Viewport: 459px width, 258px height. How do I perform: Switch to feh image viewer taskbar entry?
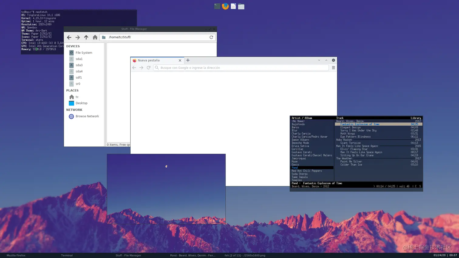tap(245, 256)
